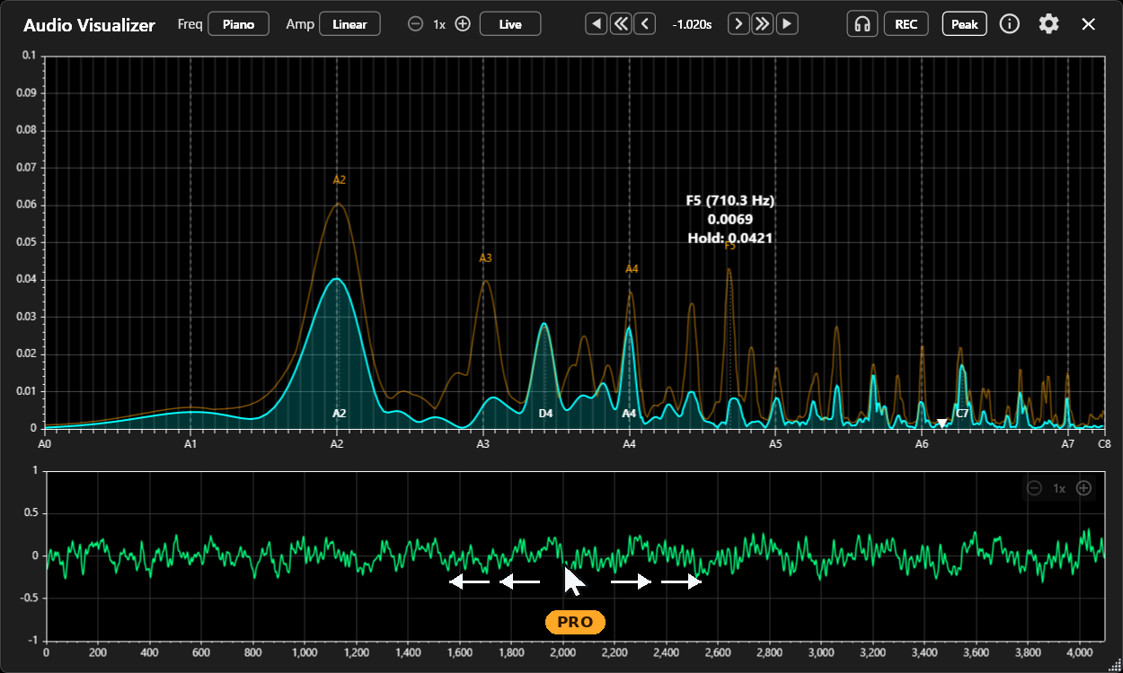Switch to Live mode

click(510, 24)
